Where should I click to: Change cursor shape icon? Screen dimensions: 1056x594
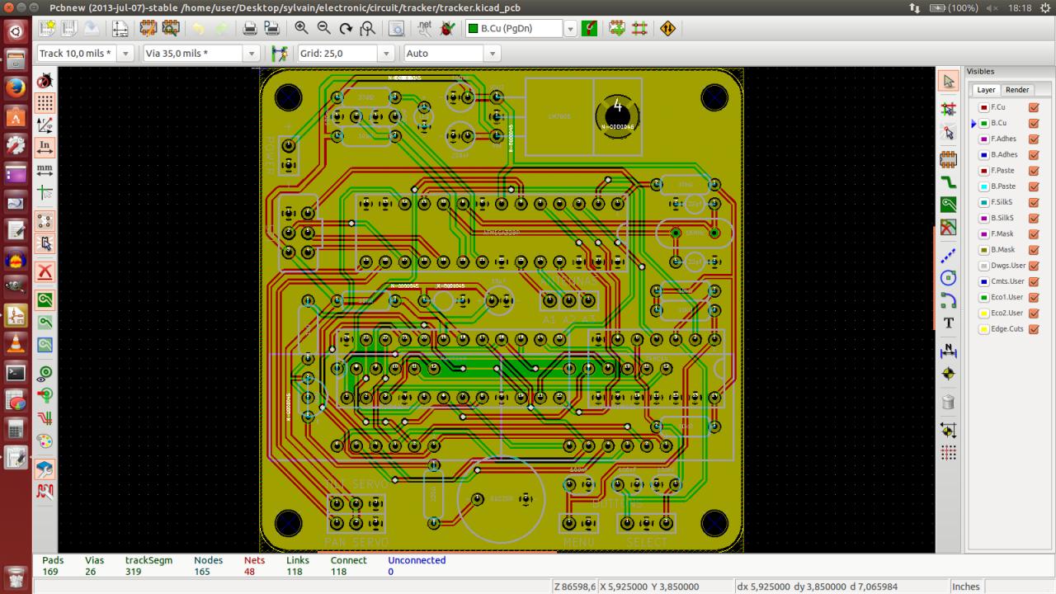tap(45, 192)
